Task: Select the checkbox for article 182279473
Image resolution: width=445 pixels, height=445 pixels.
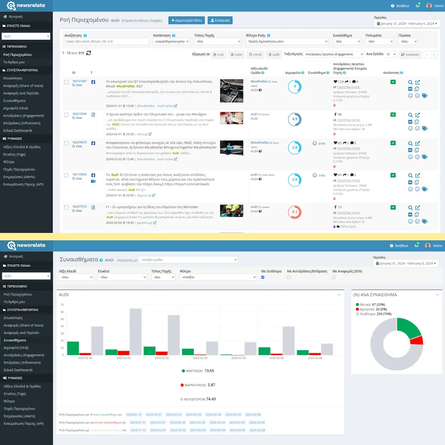Action: click(x=66, y=143)
